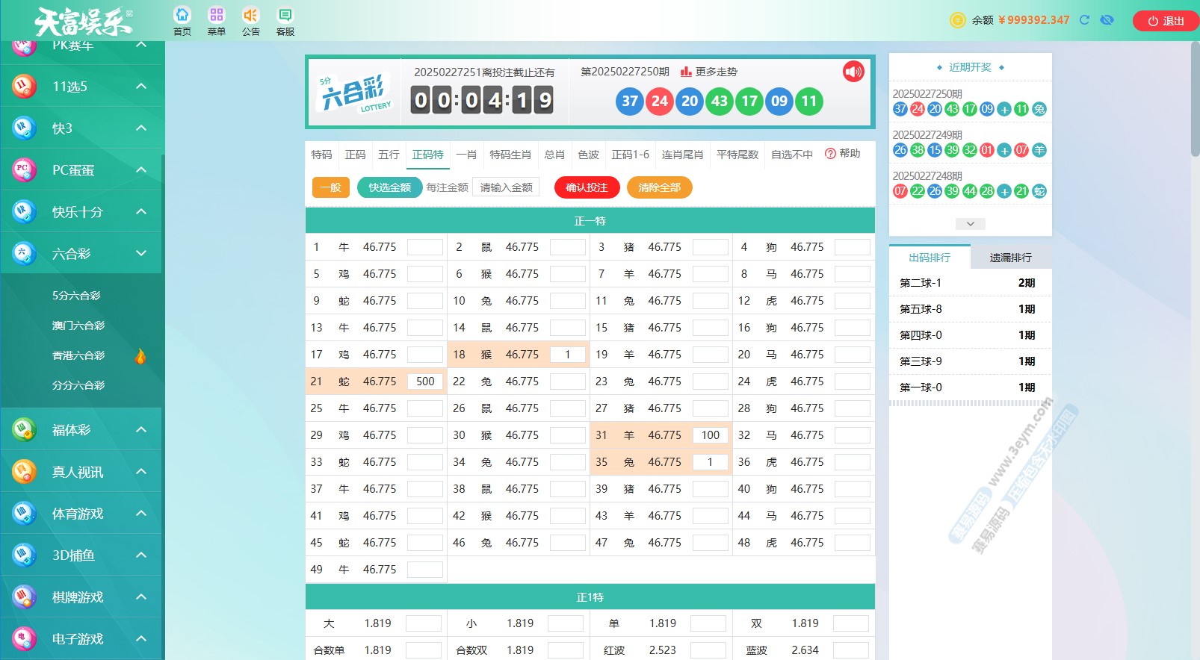Click the 更多走势 trend chart icon
The image size is (1200, 660).
[686, 72]
